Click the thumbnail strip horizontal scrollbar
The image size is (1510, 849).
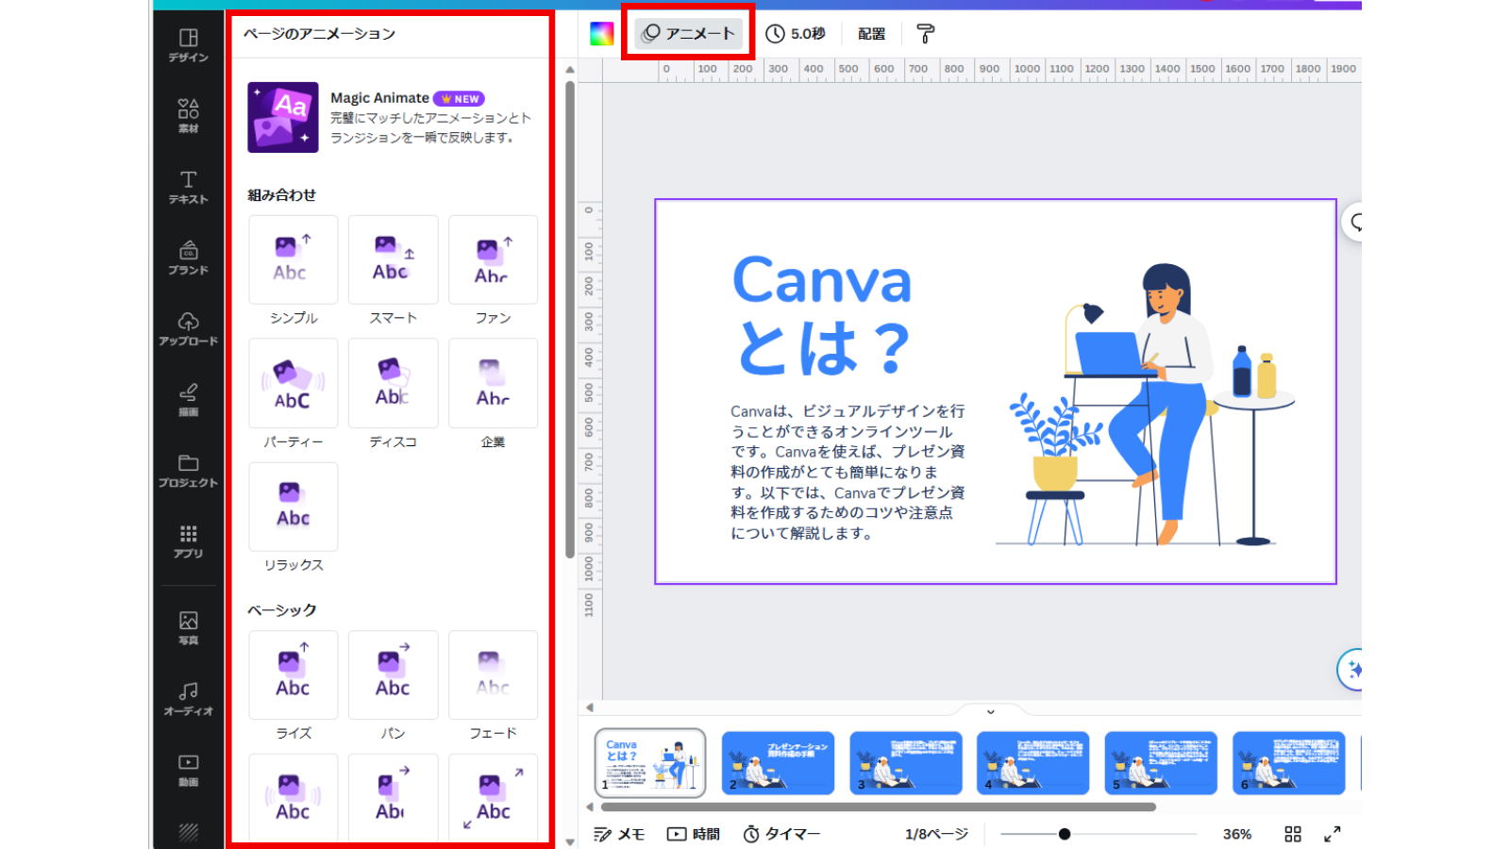click(878, 807)
